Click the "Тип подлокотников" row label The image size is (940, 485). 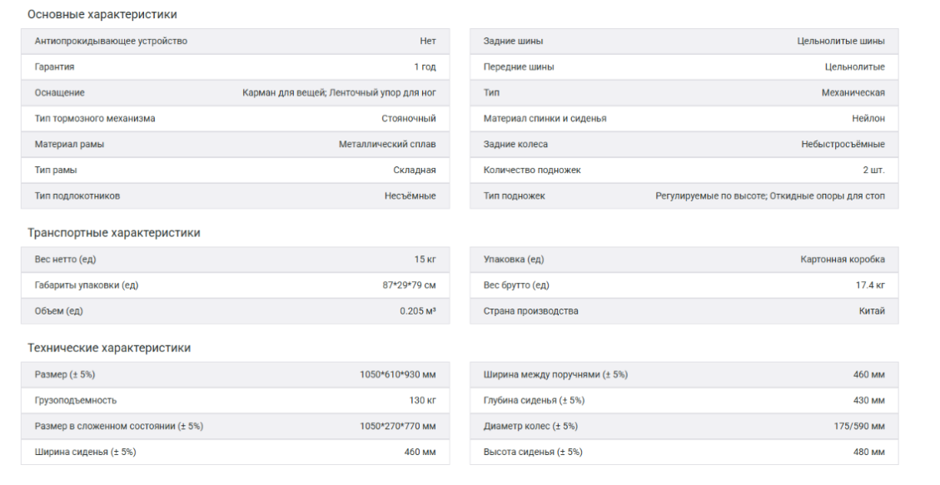coord(77,195)
